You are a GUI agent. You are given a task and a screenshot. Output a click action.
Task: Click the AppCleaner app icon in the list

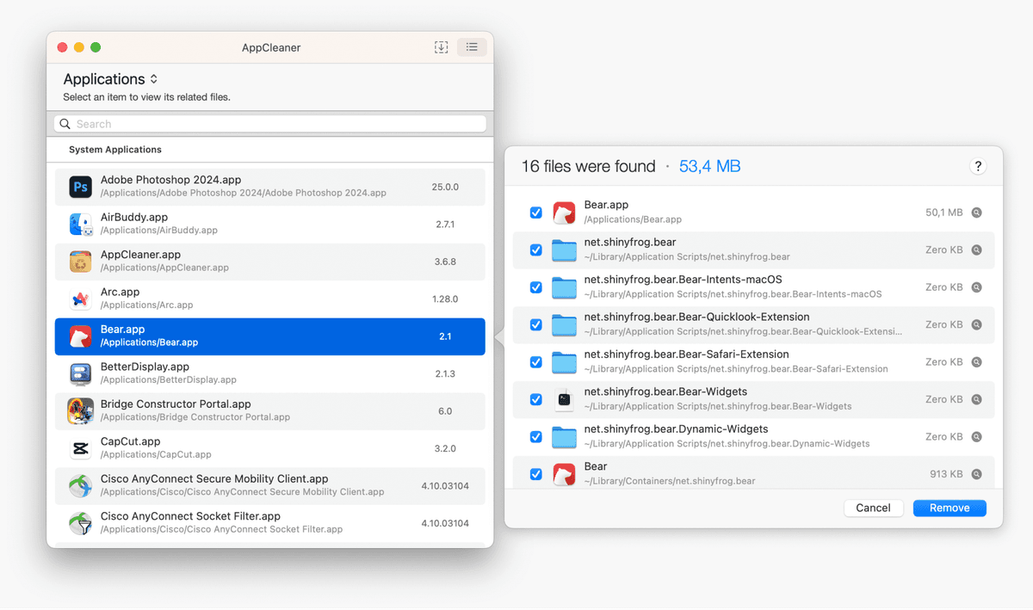pyautogui.click(x=81, y=262)
